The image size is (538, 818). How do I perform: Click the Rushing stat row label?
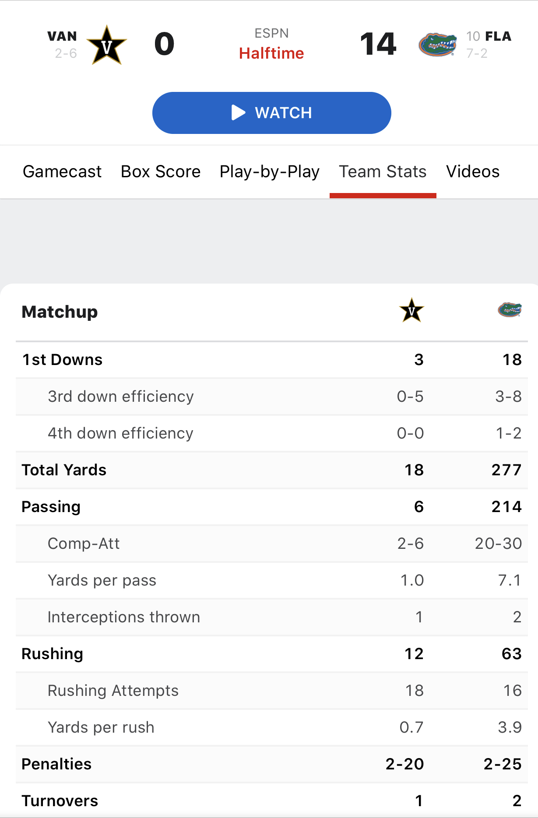(52, 654)
